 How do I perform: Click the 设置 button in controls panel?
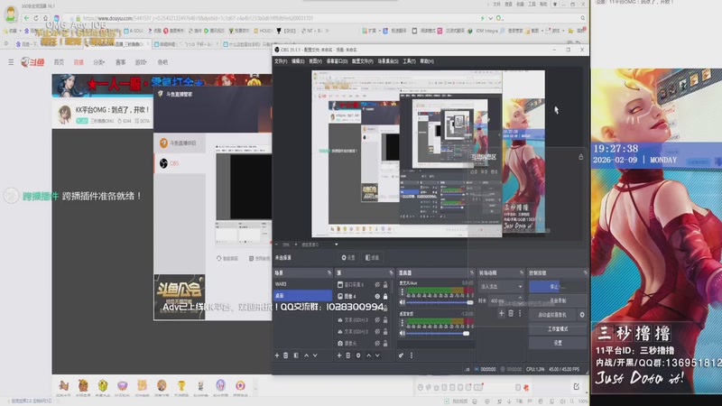tap(557, 343)
